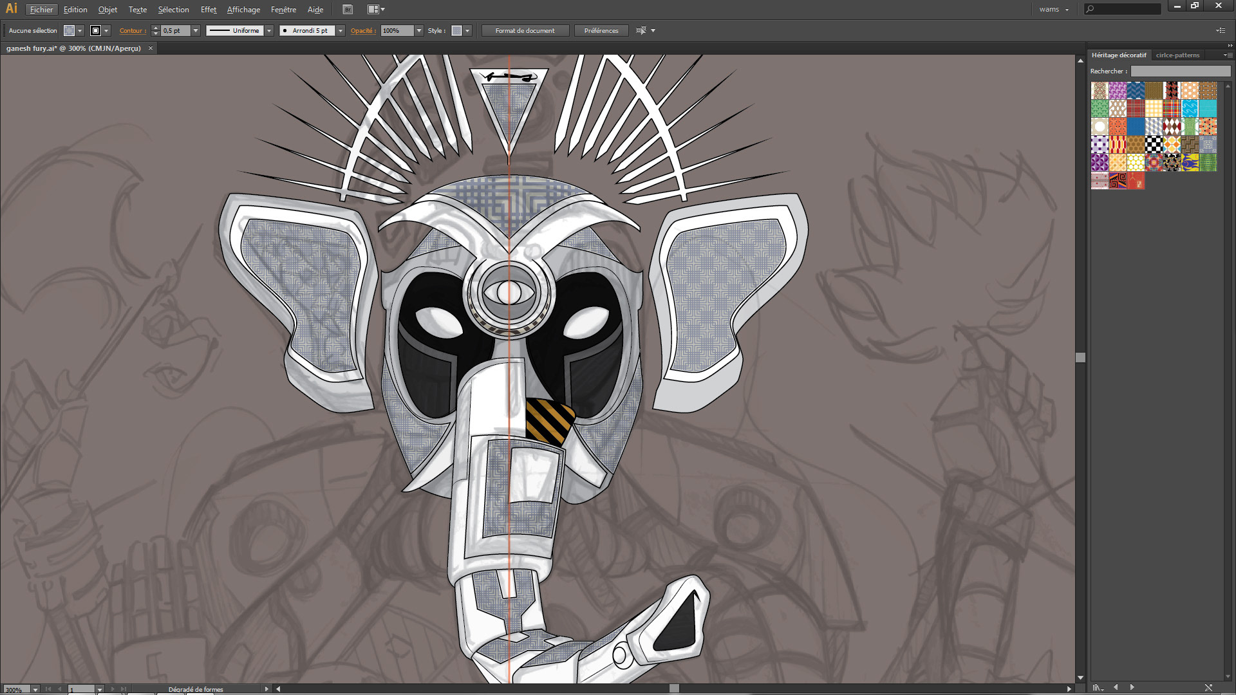Open the swatch panel flyout menu icon
The height and width of the screenshot is (695, 1236).
(x=1228, y=55)
